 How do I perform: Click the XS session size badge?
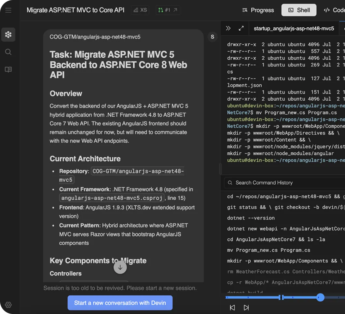pyautogui.click(x=140, y=10)
